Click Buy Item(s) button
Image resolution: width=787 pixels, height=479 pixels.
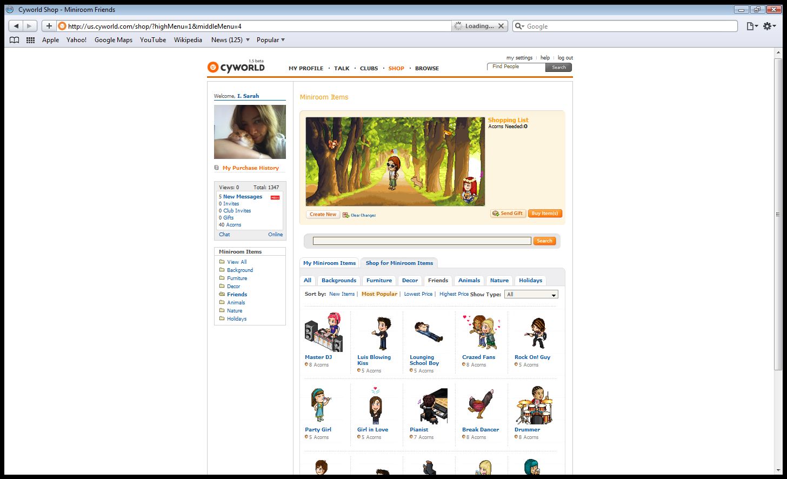545,214
